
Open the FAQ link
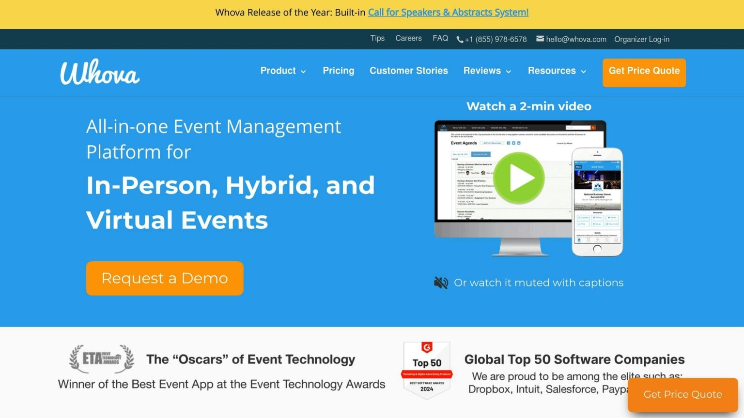click(x=440, y=38)
